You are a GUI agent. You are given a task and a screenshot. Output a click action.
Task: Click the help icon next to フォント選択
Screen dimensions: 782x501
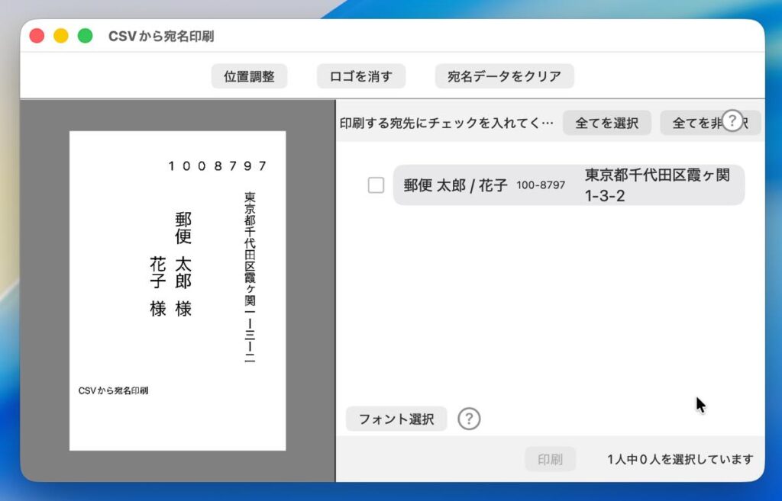469,419
